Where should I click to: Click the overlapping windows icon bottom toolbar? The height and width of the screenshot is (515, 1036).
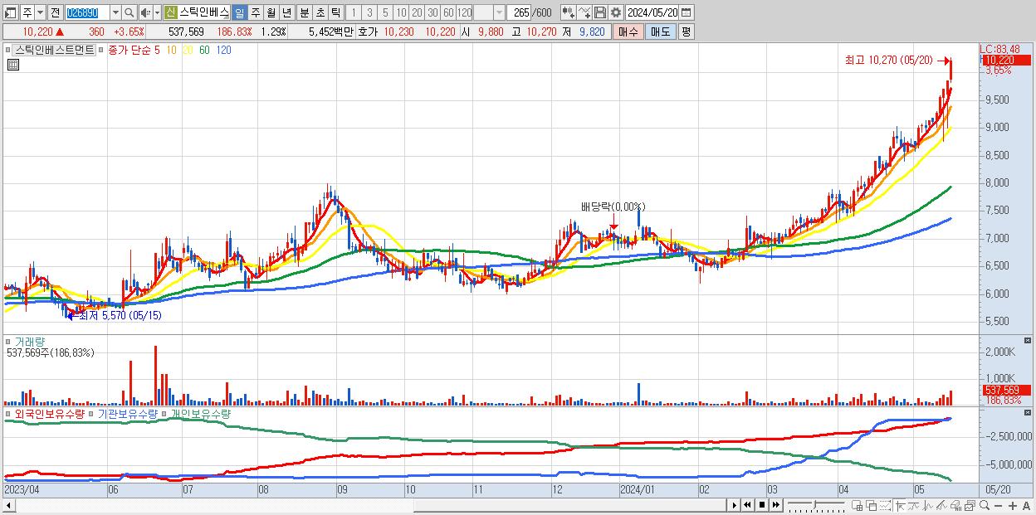click(871, 505)
